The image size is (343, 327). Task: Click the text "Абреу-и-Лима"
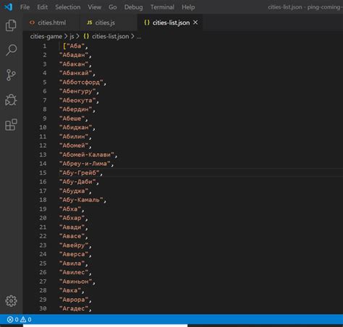(85, 164)
